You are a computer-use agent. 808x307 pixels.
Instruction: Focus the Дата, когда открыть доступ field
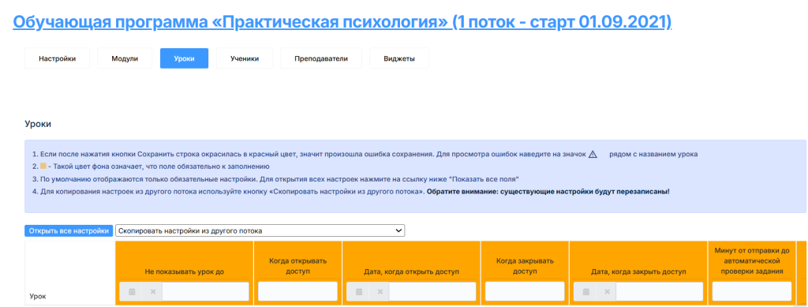pyautogui.click(x=432, y=291)
